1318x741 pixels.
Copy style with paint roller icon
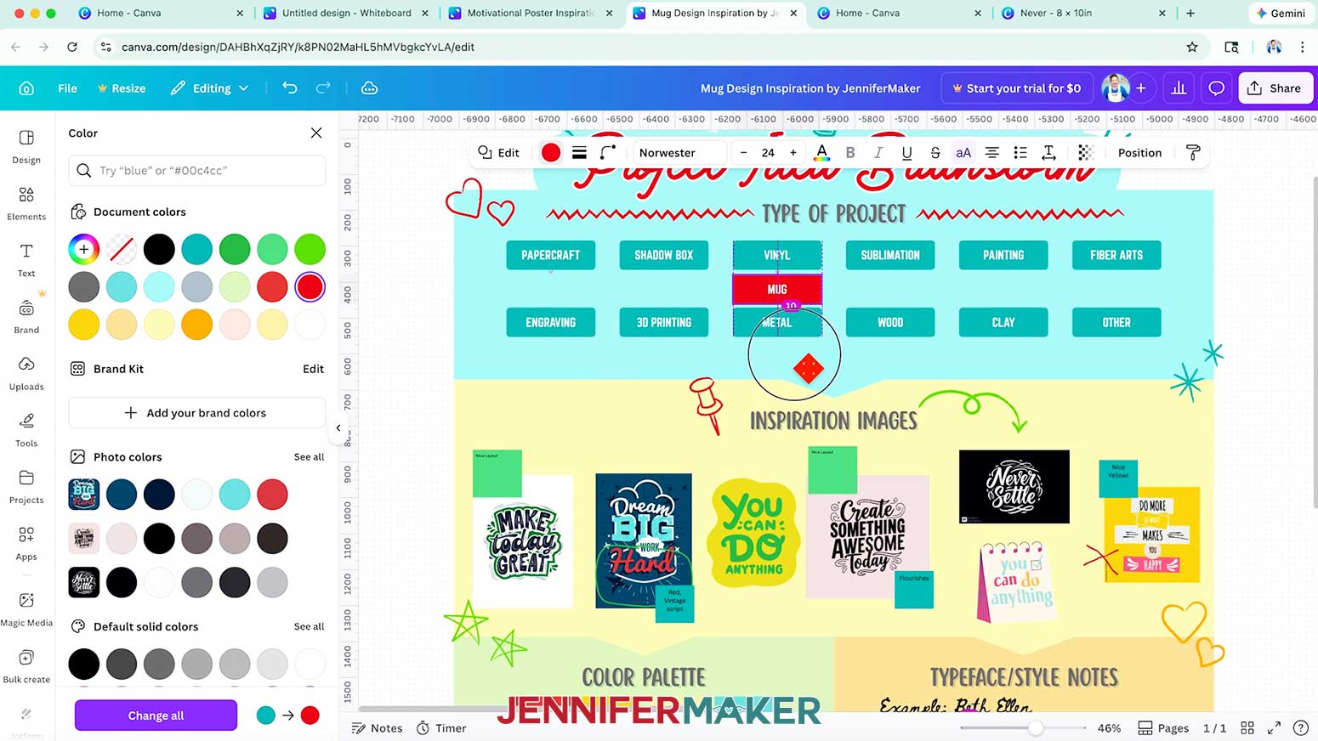click(1193, 153)
